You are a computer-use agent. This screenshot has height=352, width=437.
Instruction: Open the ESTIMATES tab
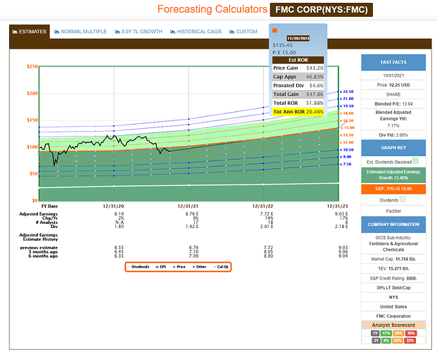(x=30, y=32)
